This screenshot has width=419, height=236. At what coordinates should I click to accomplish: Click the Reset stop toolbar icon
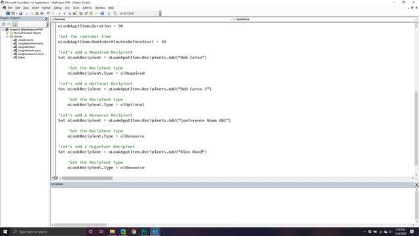pos(69,13)
